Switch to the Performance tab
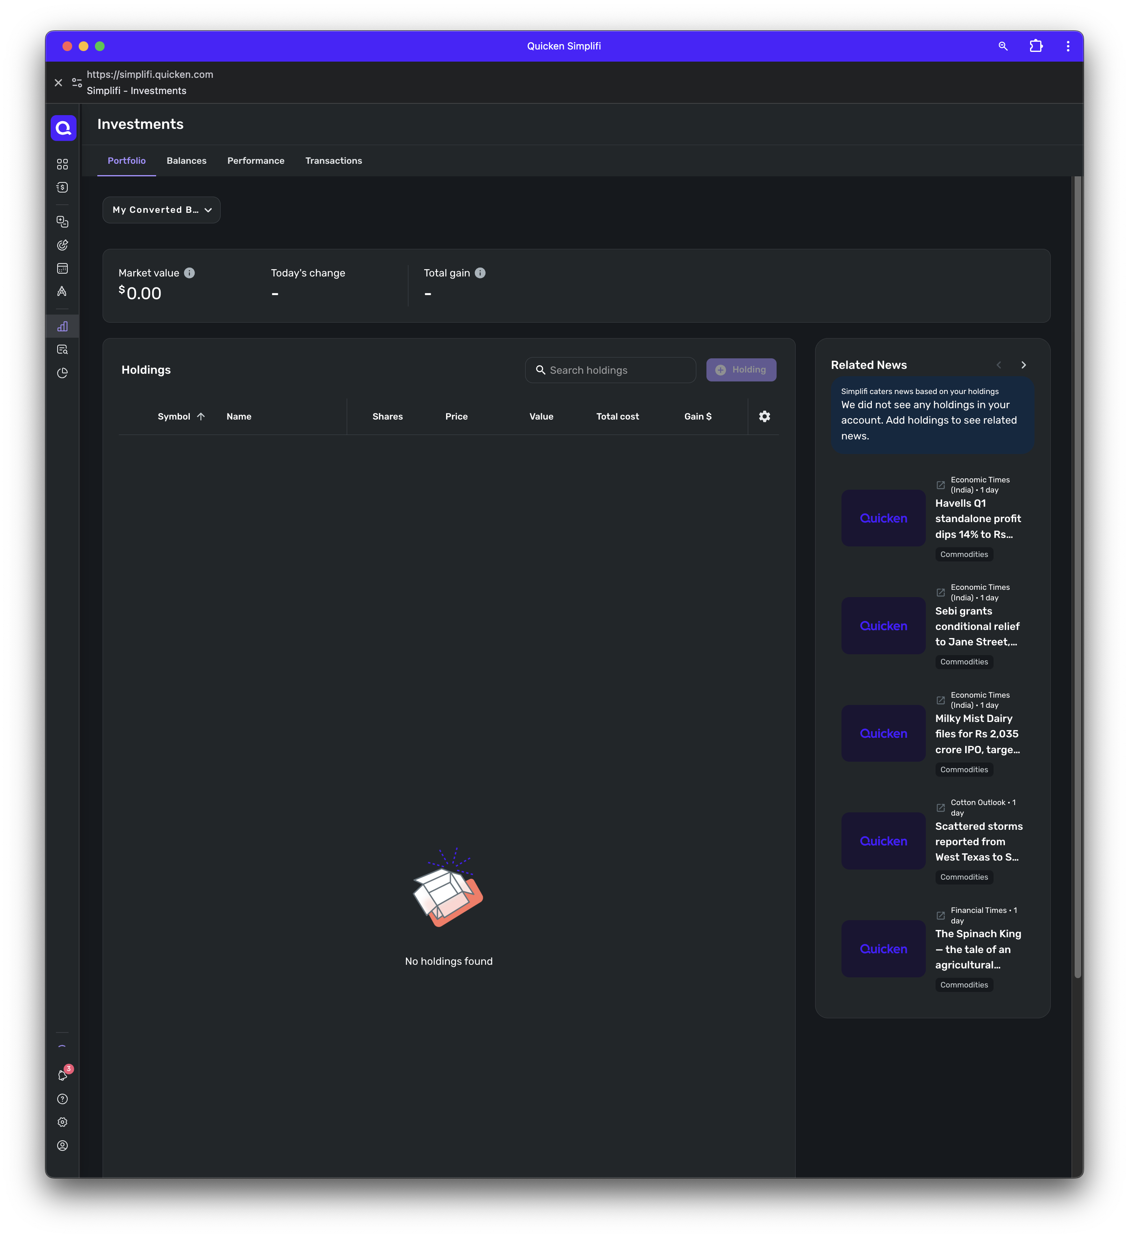This screenshot has height=1238, width=1129. point(255,161)
